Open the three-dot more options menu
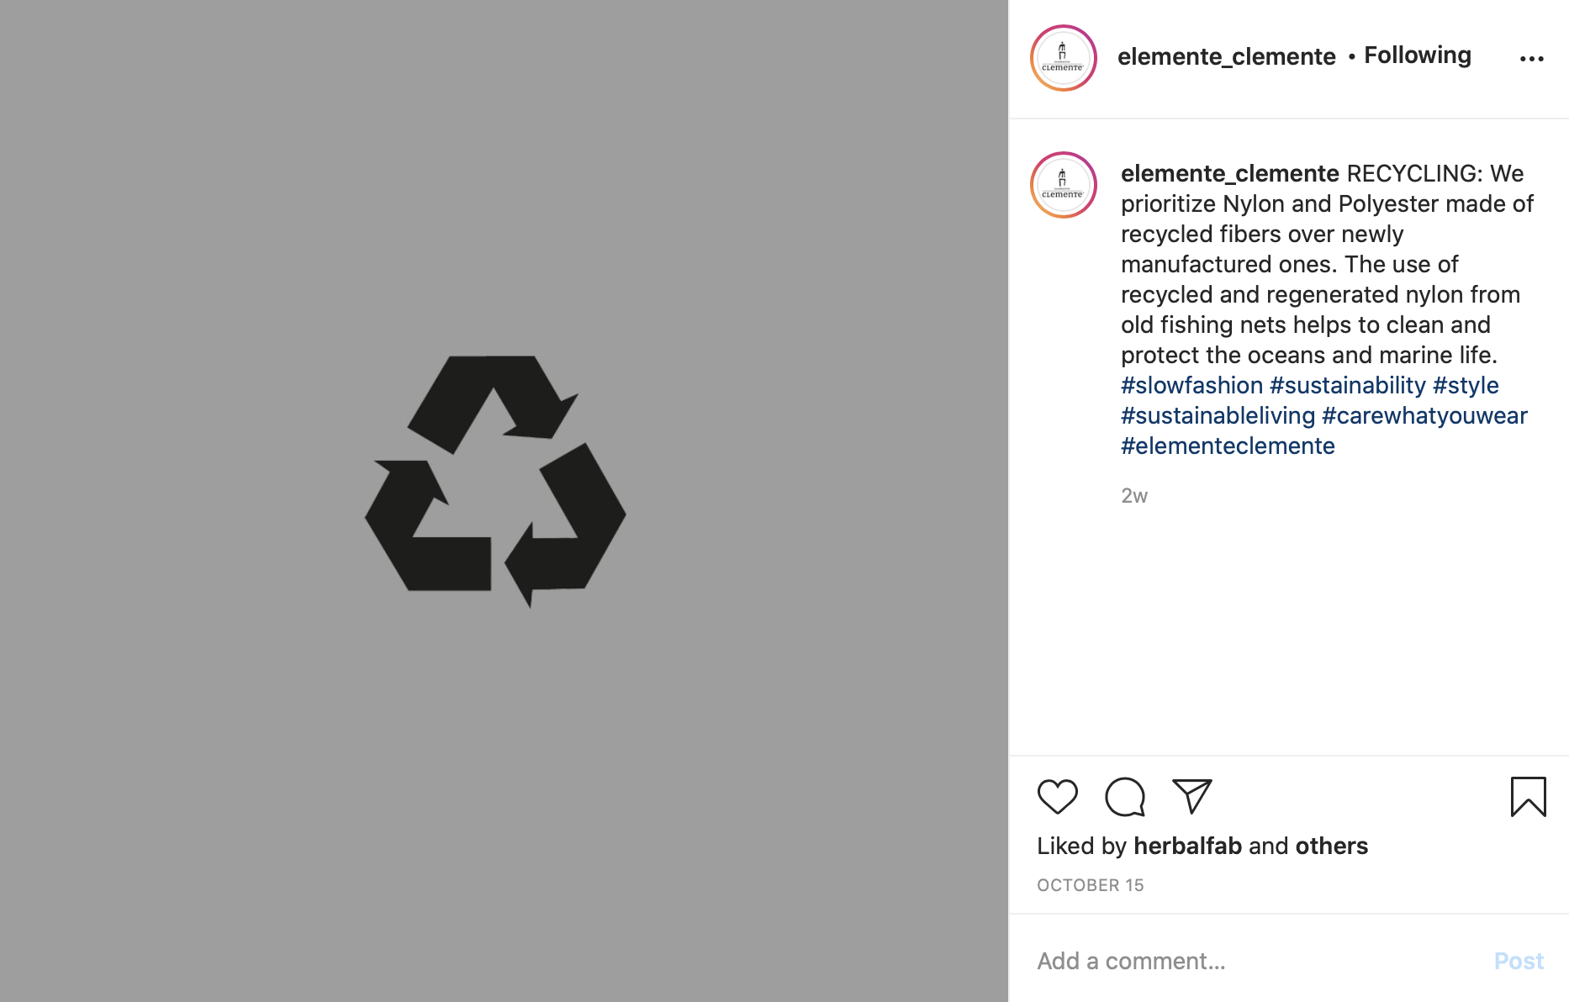The width and height of the screenshot is (1569, 1002). click(x=1532, y=59)
